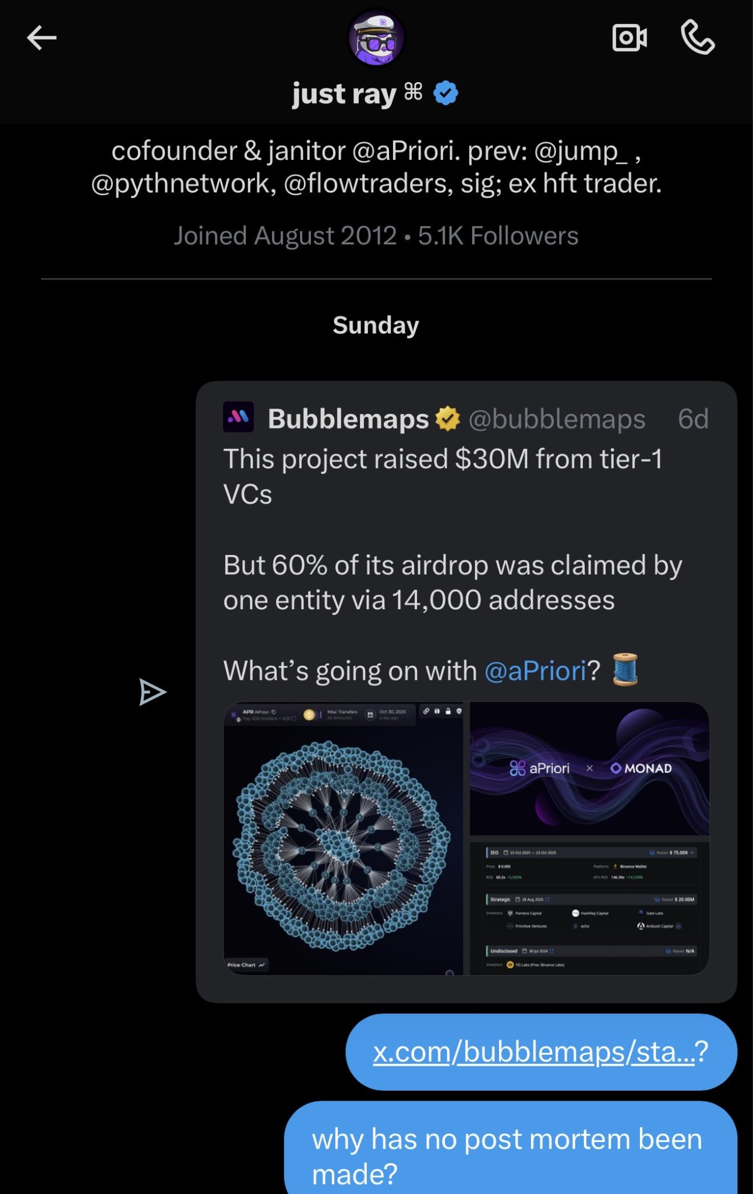Click the back arrow to exit conversation
This screenshot has width=753, height=1194.
(41, 37)
